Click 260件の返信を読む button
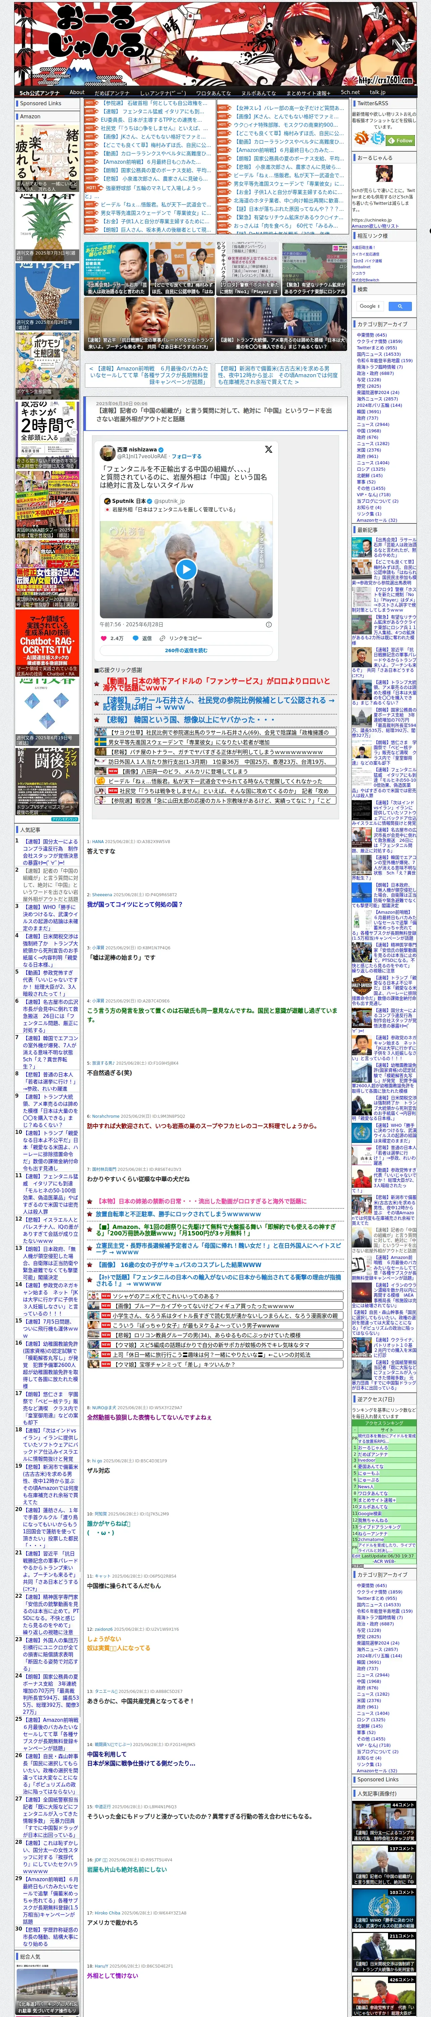Screen dimensions: 431x2017 186,651
